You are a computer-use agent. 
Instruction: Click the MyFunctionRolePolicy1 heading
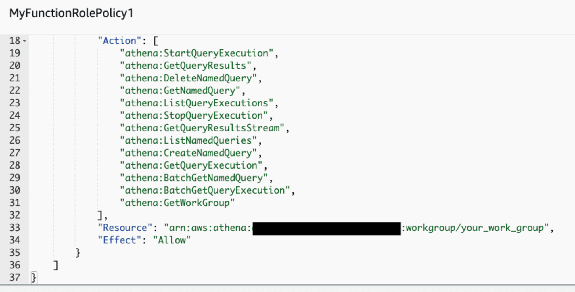(71, 13)
